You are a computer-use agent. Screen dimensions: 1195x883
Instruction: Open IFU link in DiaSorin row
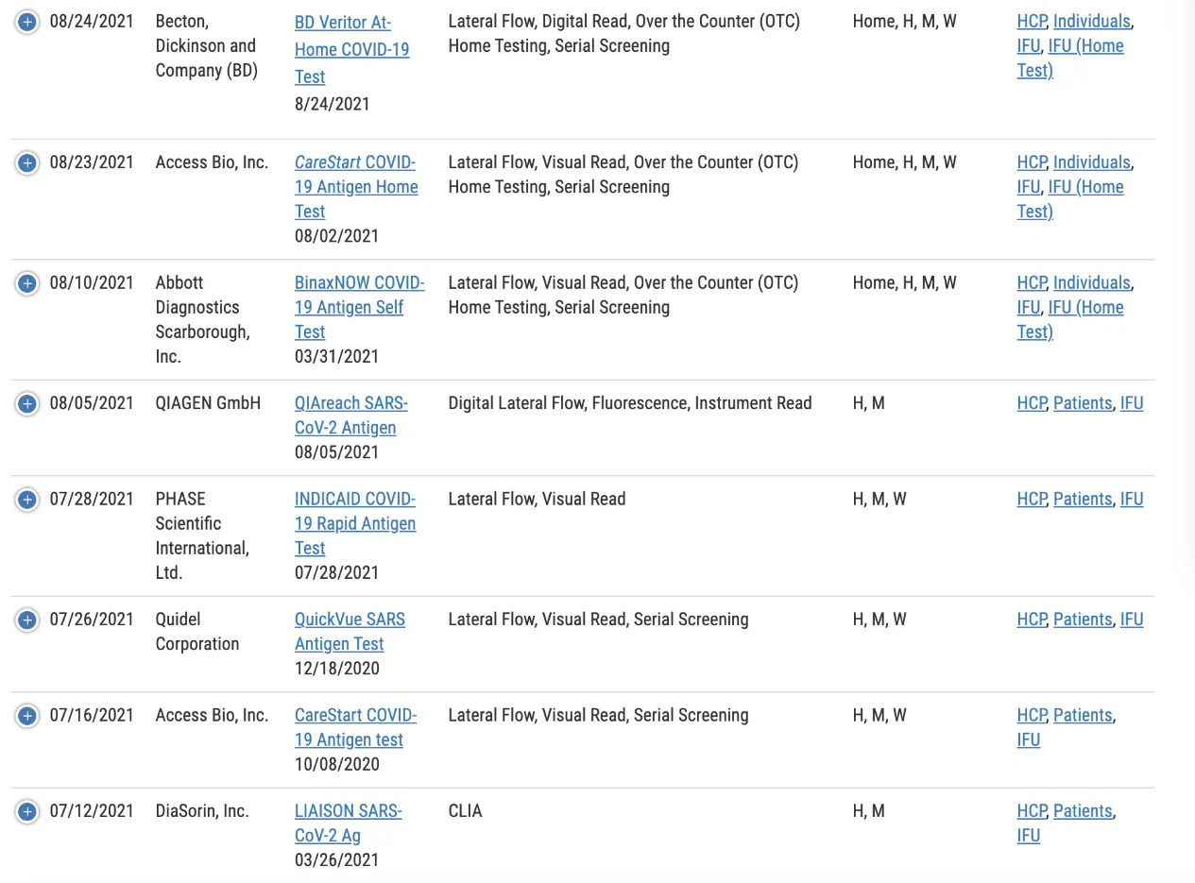[1029, 836]
